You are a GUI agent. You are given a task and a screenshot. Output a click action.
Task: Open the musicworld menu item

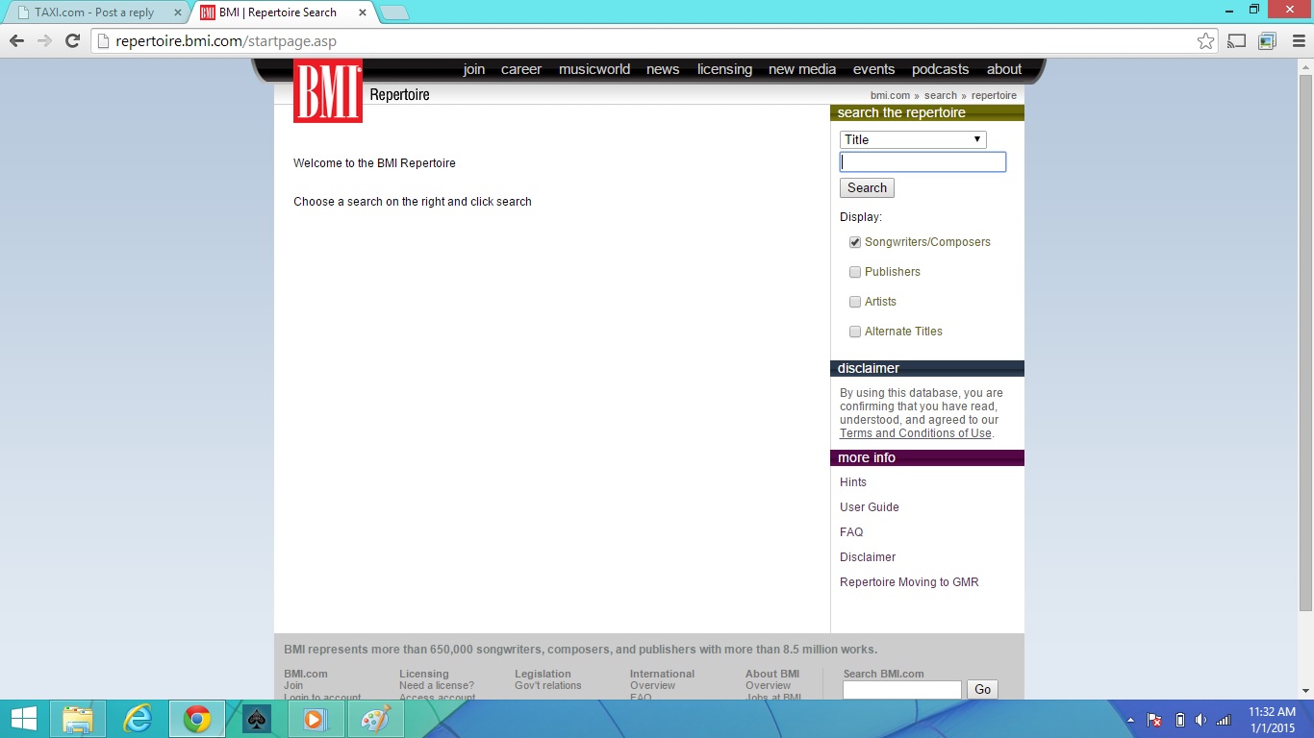click(594, 69)
